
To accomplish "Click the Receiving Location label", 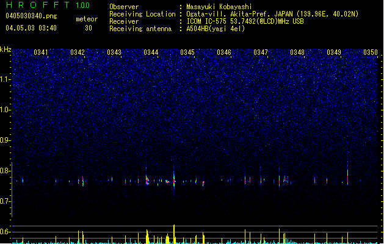I will click(x=142, y=14).
